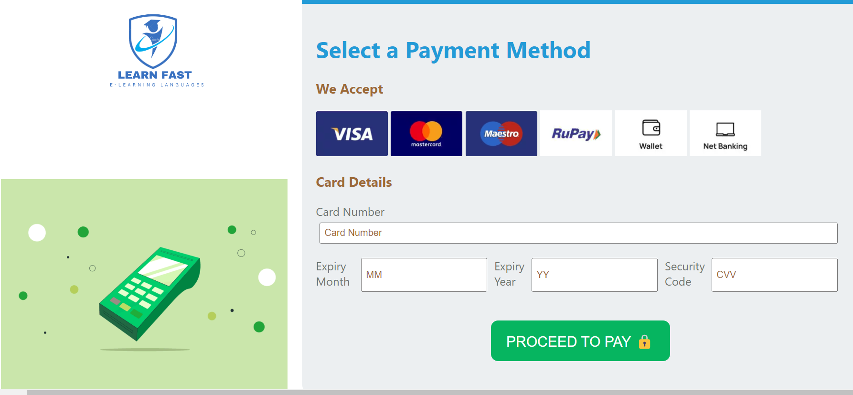Select the Net Banking option
The width and height of the screenshot is (853, 395).
coord(725,134)
